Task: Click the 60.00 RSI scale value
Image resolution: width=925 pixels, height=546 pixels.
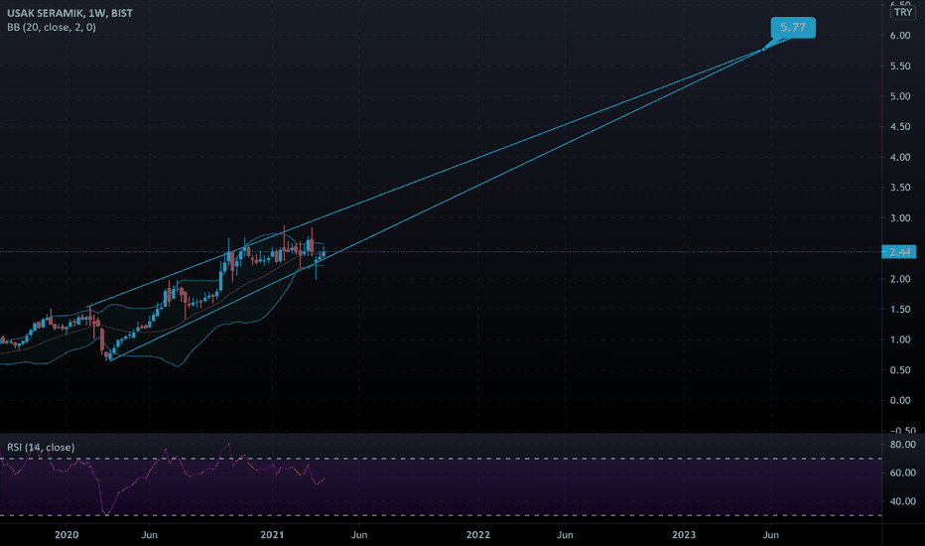Action: [902, 473]
